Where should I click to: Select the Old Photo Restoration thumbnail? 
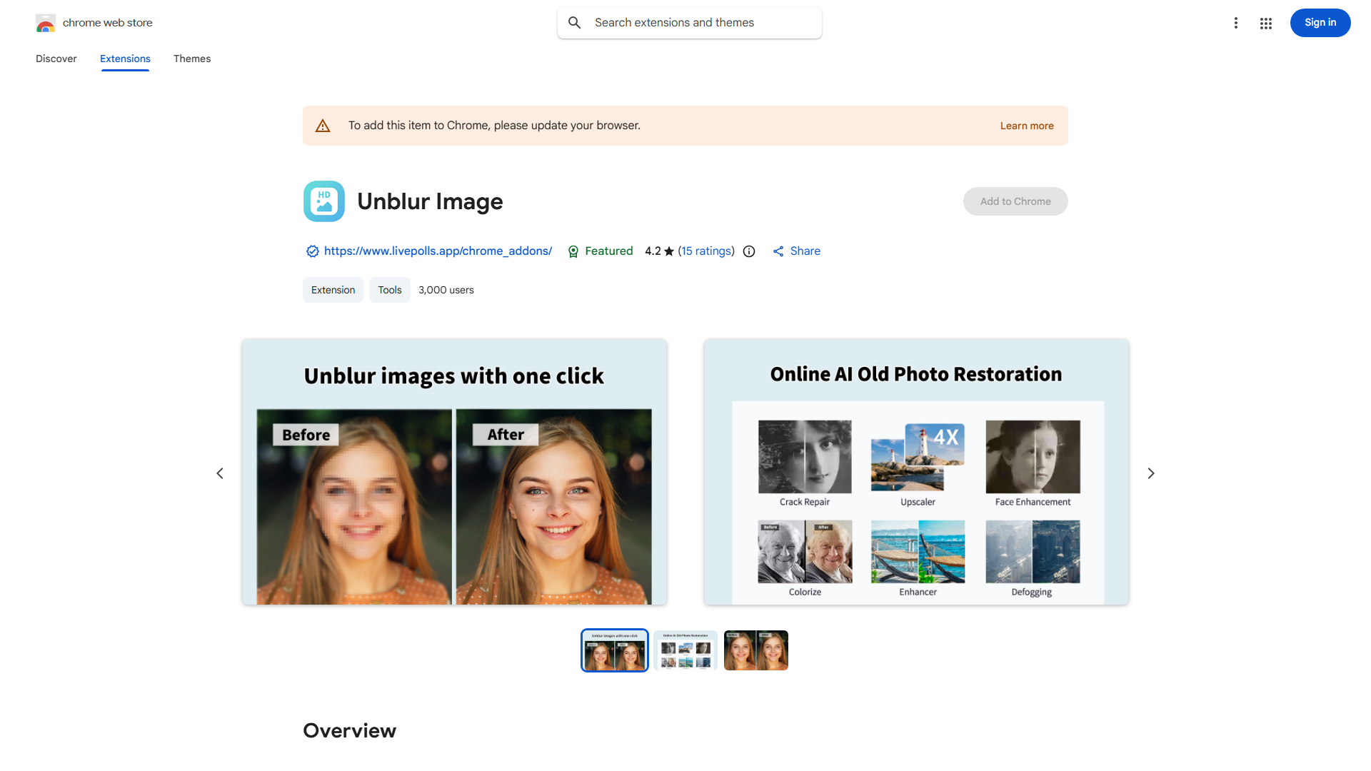pyautogui.click(x=685, y=650)
